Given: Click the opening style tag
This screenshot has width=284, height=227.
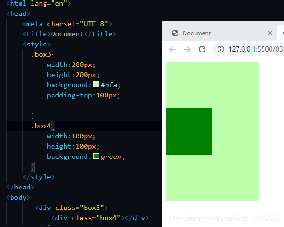Looking at the screenshot, I should point(37,44).
